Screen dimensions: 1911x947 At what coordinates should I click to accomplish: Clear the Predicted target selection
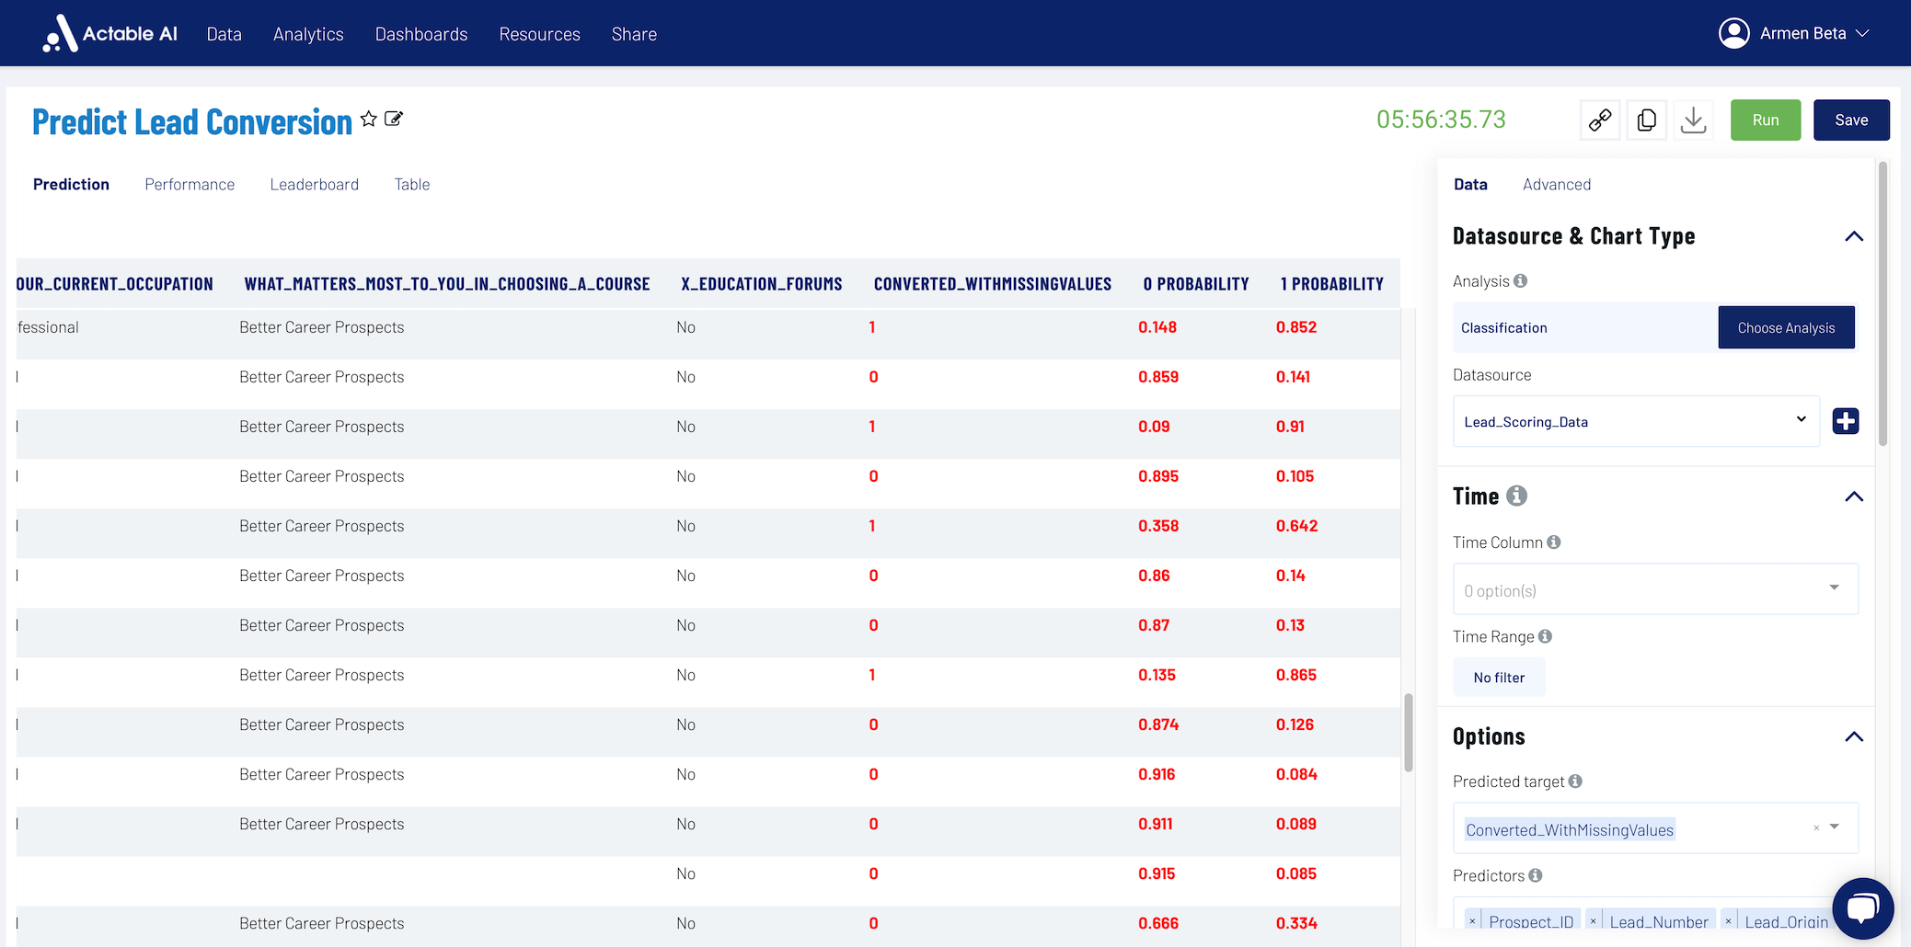(1816, 828)
